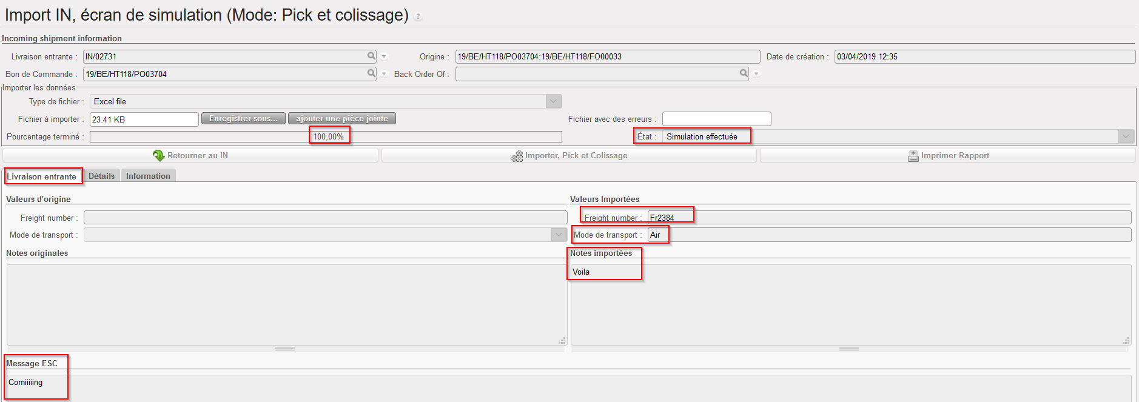
Task: Click the search magnifier in Back Order Of field
Action: [x=744, y=73]
